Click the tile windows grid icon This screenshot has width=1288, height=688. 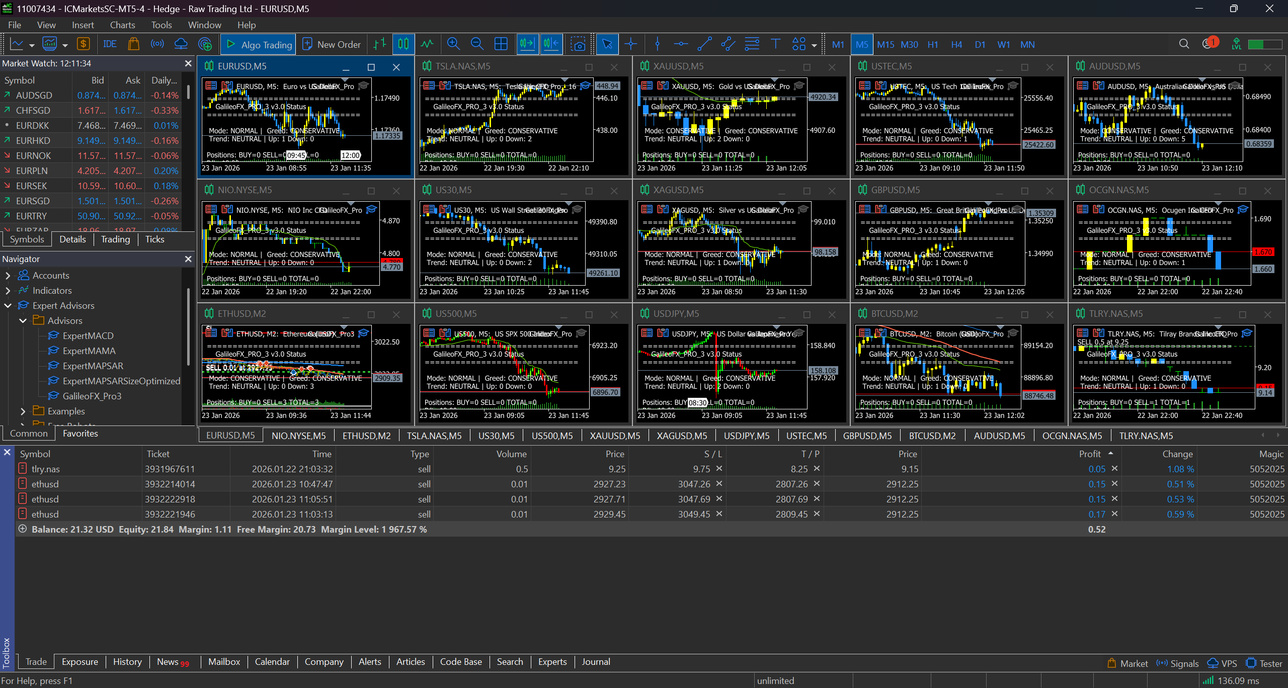point(501,44)
